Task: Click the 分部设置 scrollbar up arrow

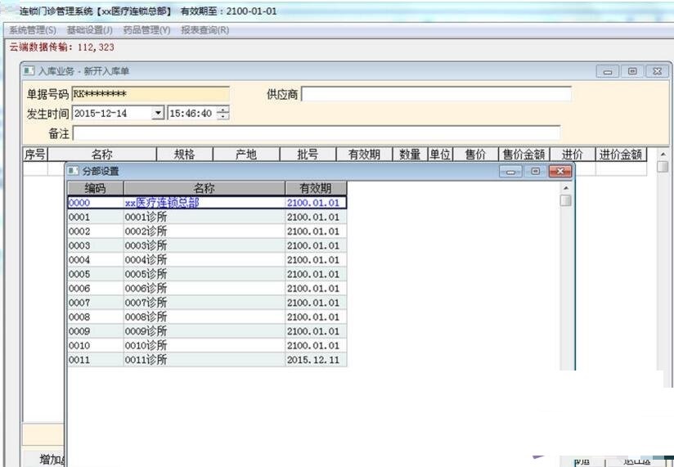Action: click(566, 188)
